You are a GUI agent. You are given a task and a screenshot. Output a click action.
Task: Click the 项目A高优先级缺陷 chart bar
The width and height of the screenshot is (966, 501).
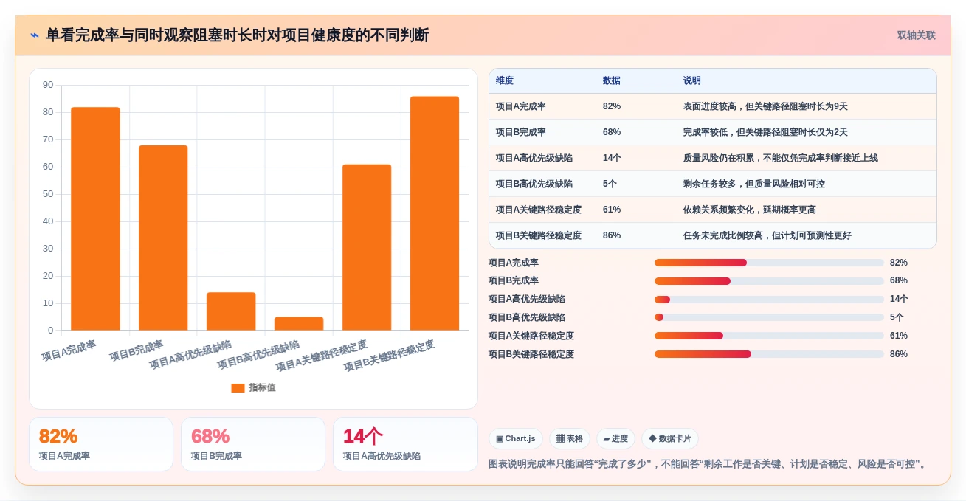231,311
